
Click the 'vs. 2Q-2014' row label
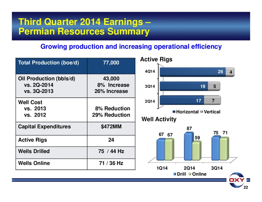coord(38,85)
